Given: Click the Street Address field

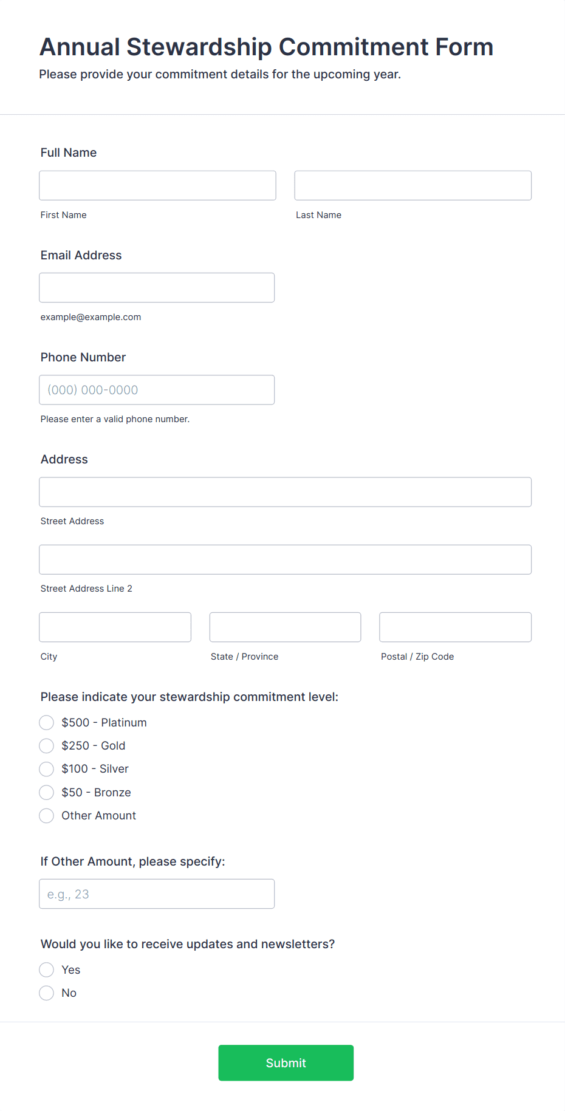Looking at the screenshot, I should coord(285,492).
